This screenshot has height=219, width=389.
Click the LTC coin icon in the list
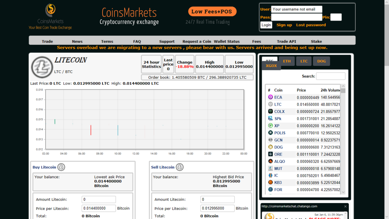point(270,104)
